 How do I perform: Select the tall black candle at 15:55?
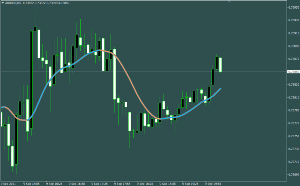(x=32, y=80)
